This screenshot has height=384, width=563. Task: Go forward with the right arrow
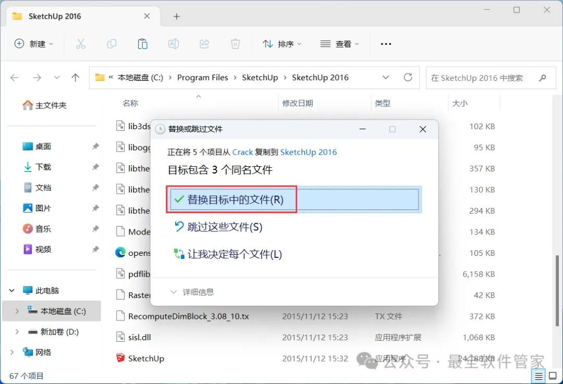click(x=37, y=78)
